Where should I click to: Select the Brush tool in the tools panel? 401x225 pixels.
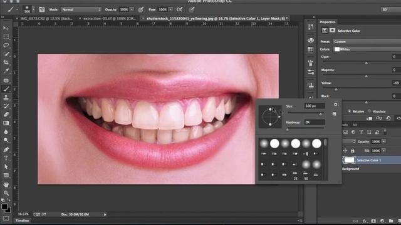[x=6, y=89]
